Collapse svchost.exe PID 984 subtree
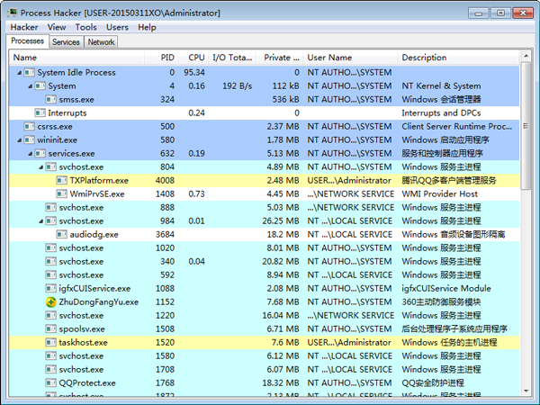The image size is (540, 405). (41, 221)
